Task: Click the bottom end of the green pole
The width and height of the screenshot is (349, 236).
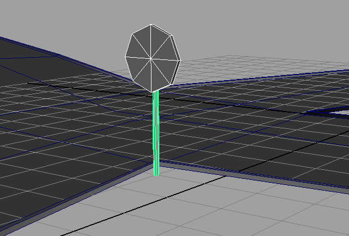Action: [x=156, y=173]
